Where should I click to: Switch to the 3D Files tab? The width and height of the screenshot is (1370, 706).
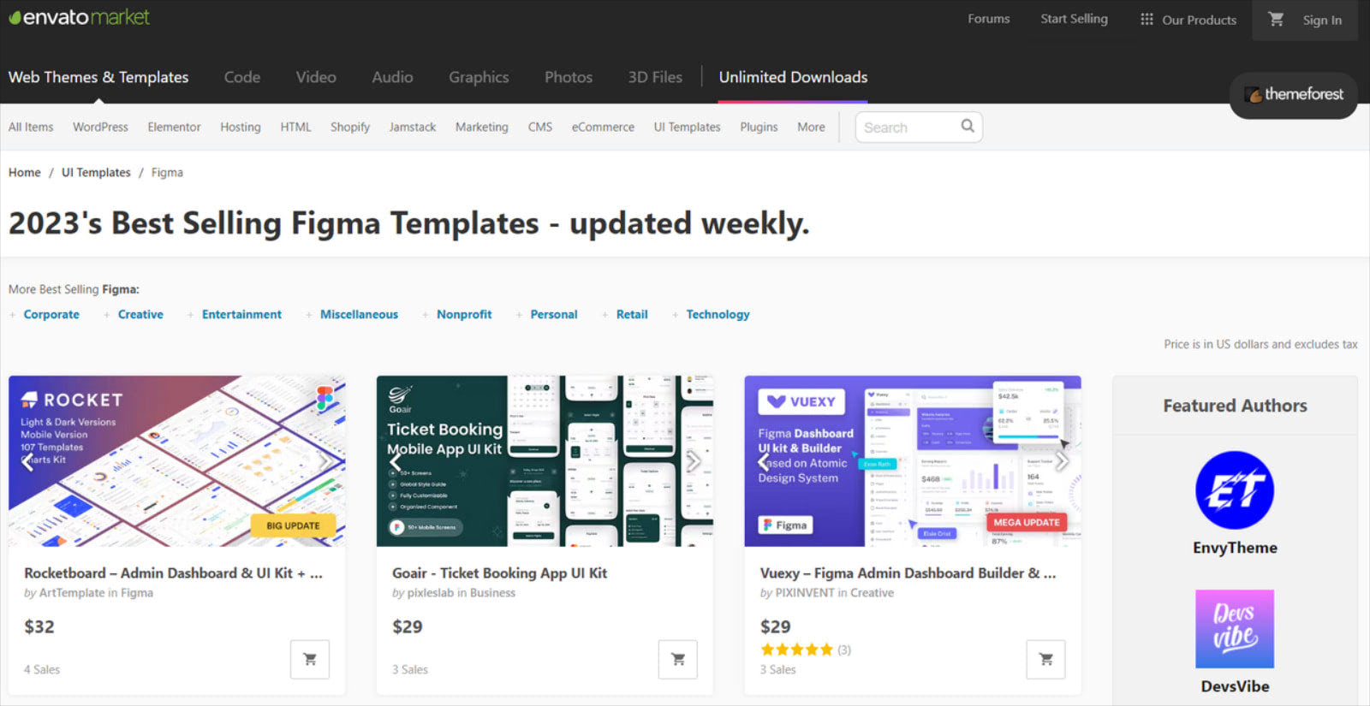point(655,77)
